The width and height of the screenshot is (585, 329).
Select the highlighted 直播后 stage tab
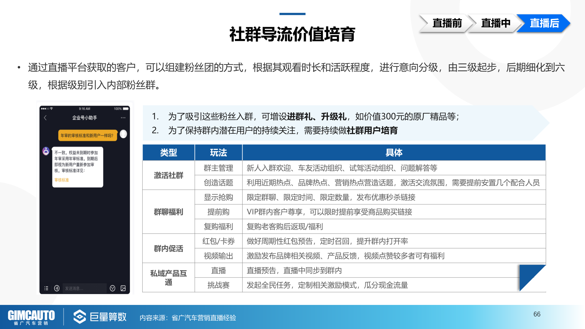[544, 23]
